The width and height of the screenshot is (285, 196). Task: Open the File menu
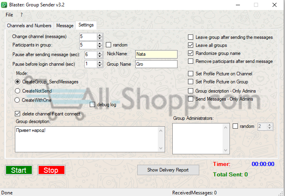coord(9,14)
